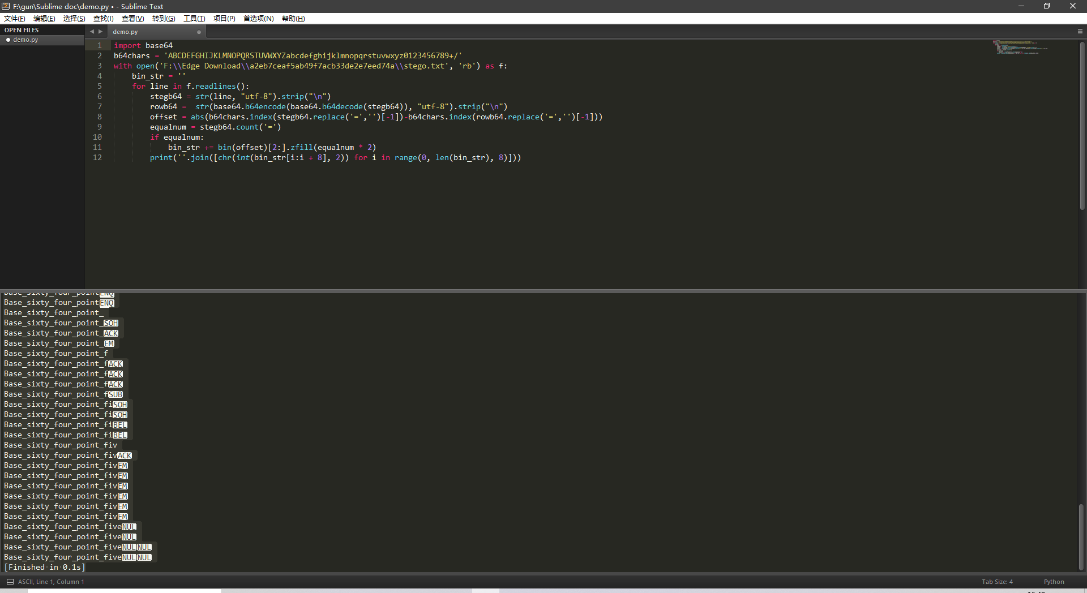Click the code minimap thumbnail
The height and width of the screenshot is (593, 1087).
point(1020,47)
